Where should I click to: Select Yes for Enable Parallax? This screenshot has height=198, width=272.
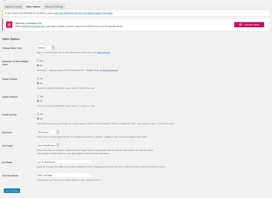coord(38,79)
